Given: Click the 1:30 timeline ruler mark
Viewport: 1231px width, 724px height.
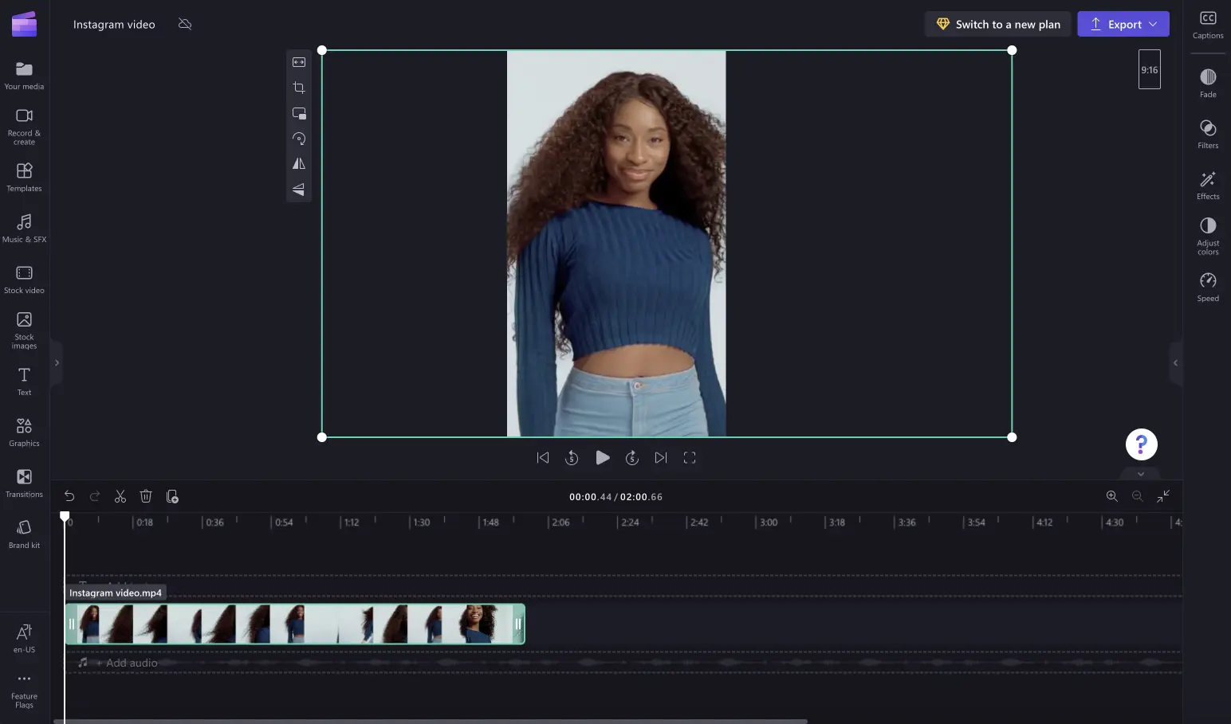Looking at the screenshot, I should 421,522.
